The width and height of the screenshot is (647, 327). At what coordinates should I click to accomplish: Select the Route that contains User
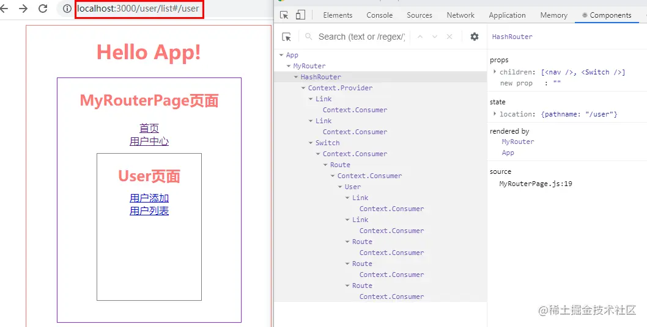pos(340,165)
